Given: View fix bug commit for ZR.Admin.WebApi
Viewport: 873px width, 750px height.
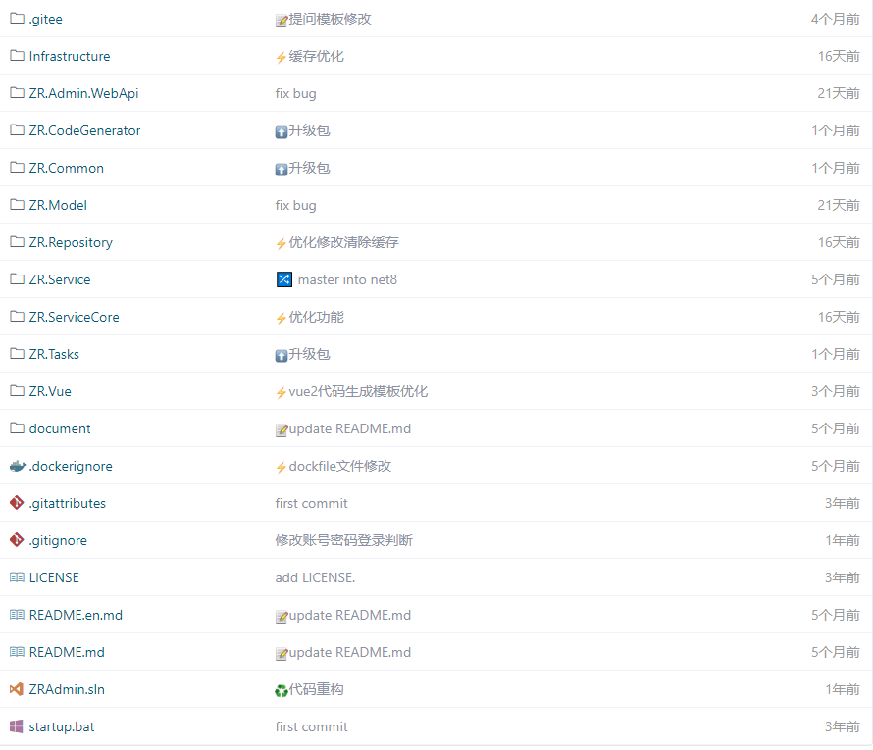Looking at the screenshot, I should pyautogui.click(x=295, y=93).
